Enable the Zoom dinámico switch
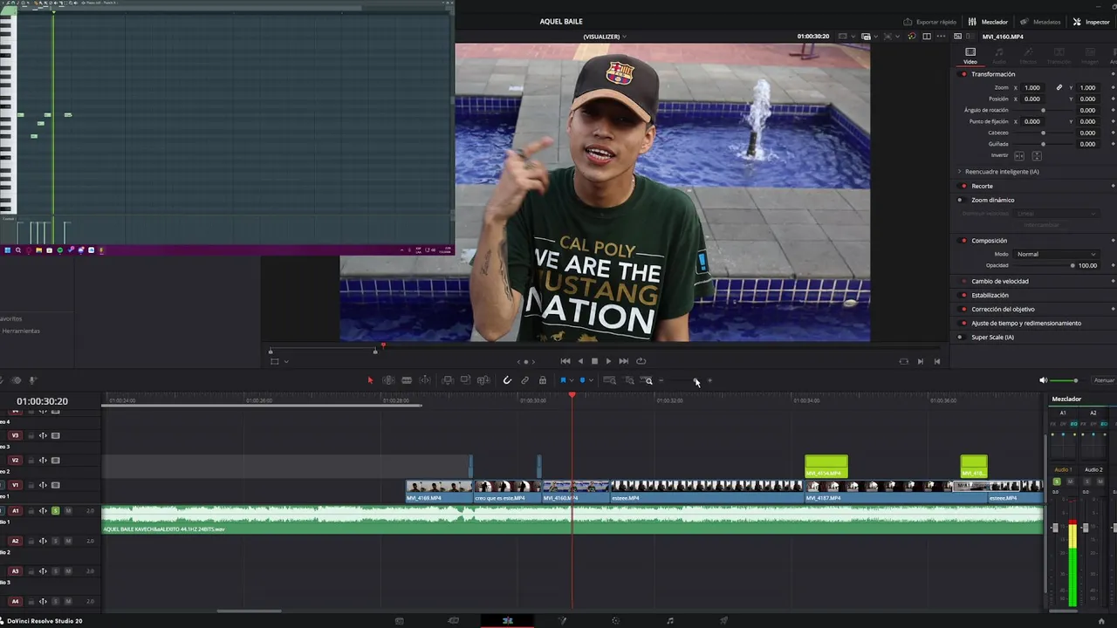 [960, 200]
